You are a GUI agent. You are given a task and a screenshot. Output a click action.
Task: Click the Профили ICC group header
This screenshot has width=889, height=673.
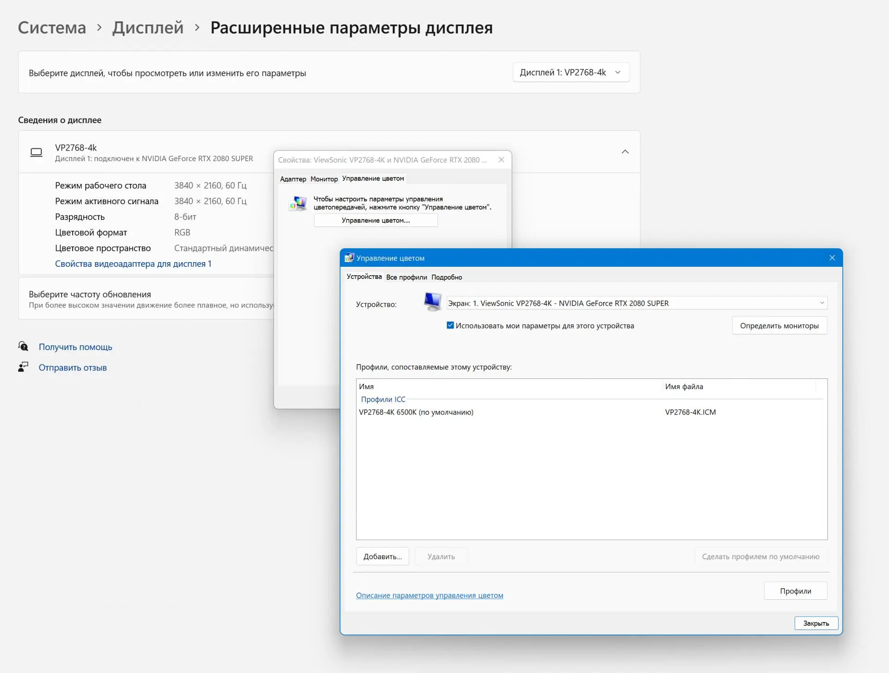click(383, 399)
